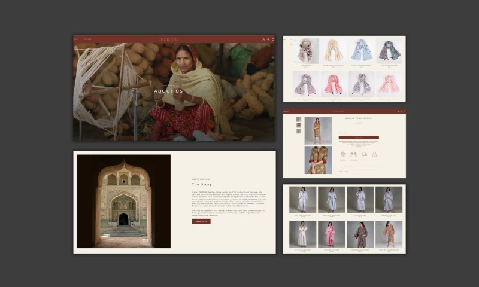
Task: Open the size dropdown above Add to Cart
Action: point(359,133)
